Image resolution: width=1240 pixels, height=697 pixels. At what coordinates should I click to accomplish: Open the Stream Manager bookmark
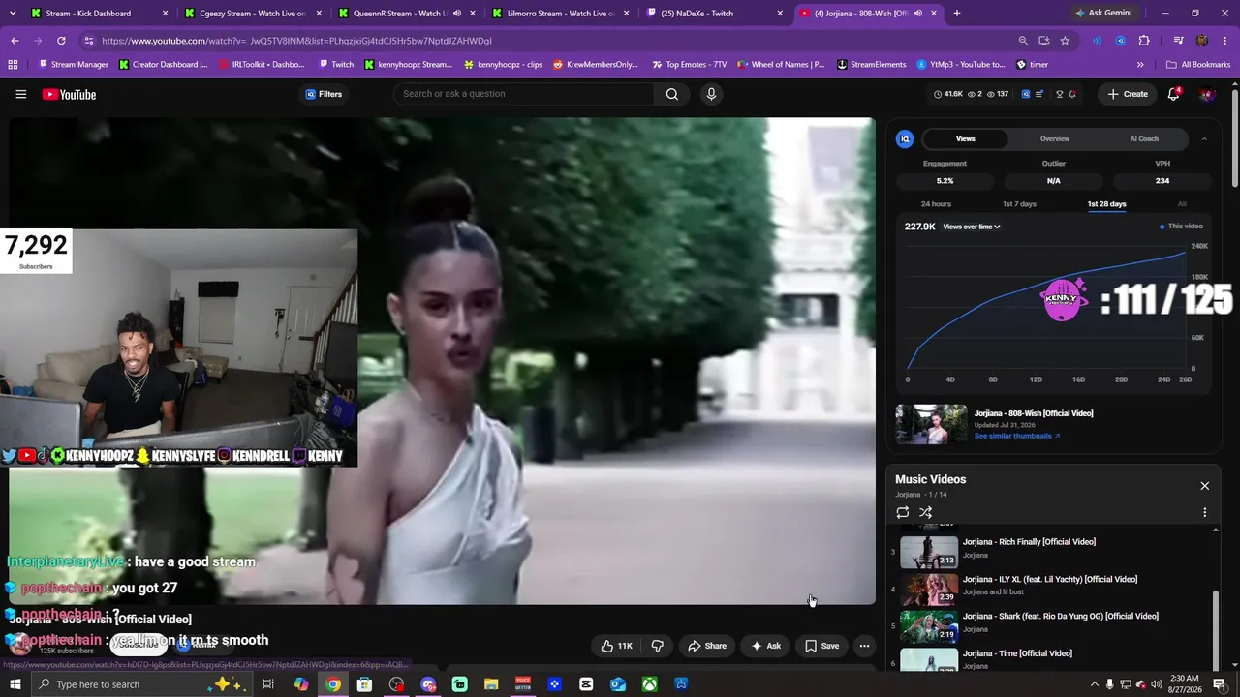point(73,65)
